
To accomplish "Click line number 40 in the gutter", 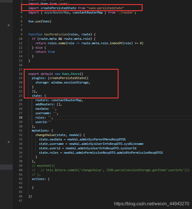I will (x=21, y=170).
